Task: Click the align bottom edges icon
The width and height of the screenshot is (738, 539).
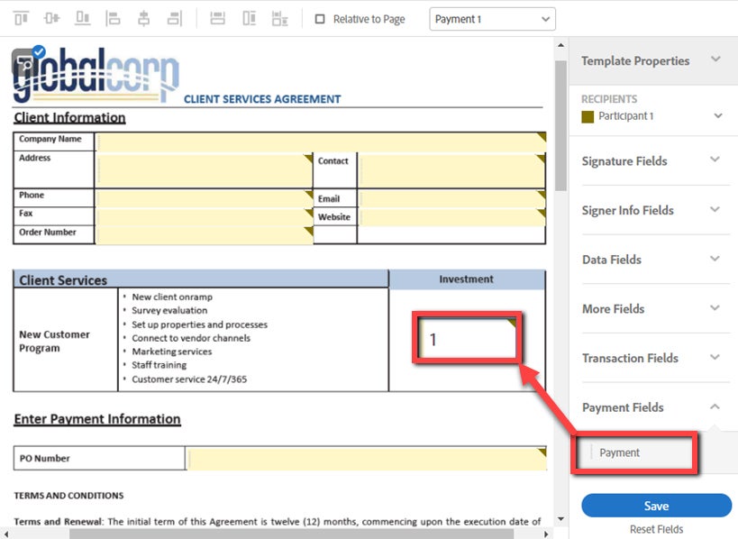Action: tap(83, 19)
